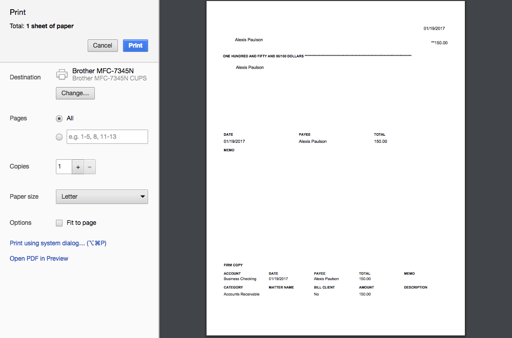Decrease copies with the minus button
This screenshot has width=512, height=338.
tap(90, 167)
